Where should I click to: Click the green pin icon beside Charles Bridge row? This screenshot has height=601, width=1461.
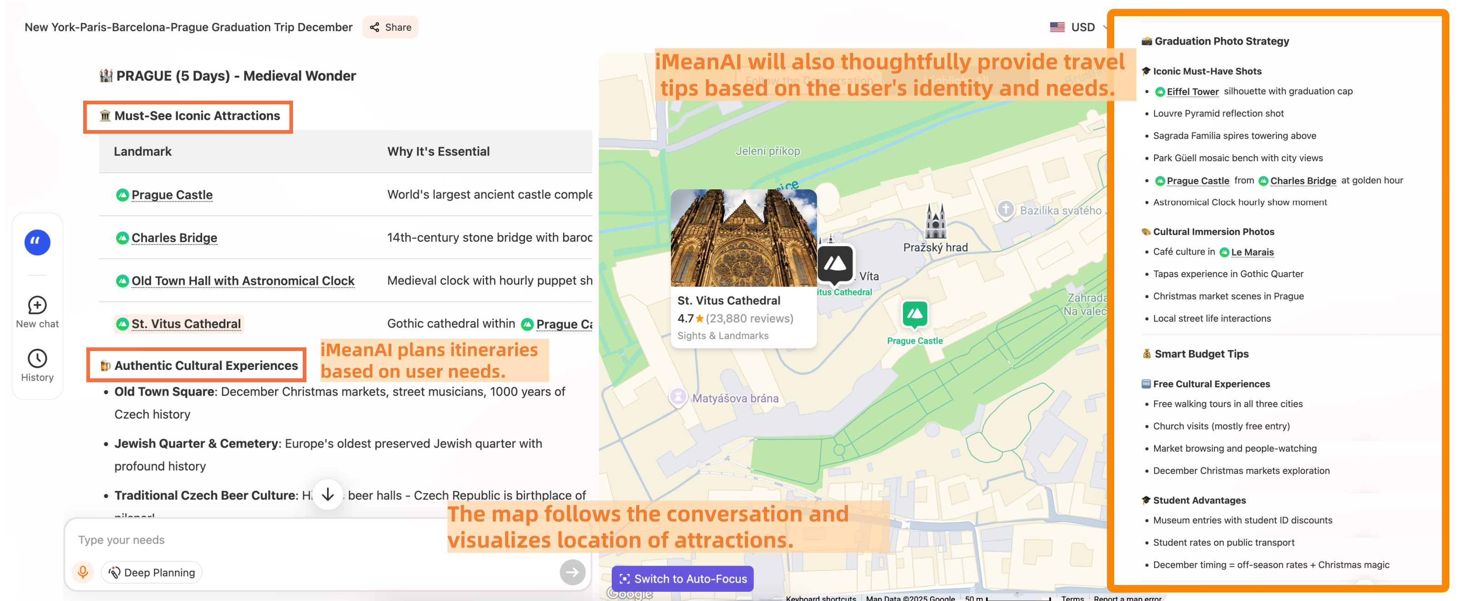coord(122,238)
